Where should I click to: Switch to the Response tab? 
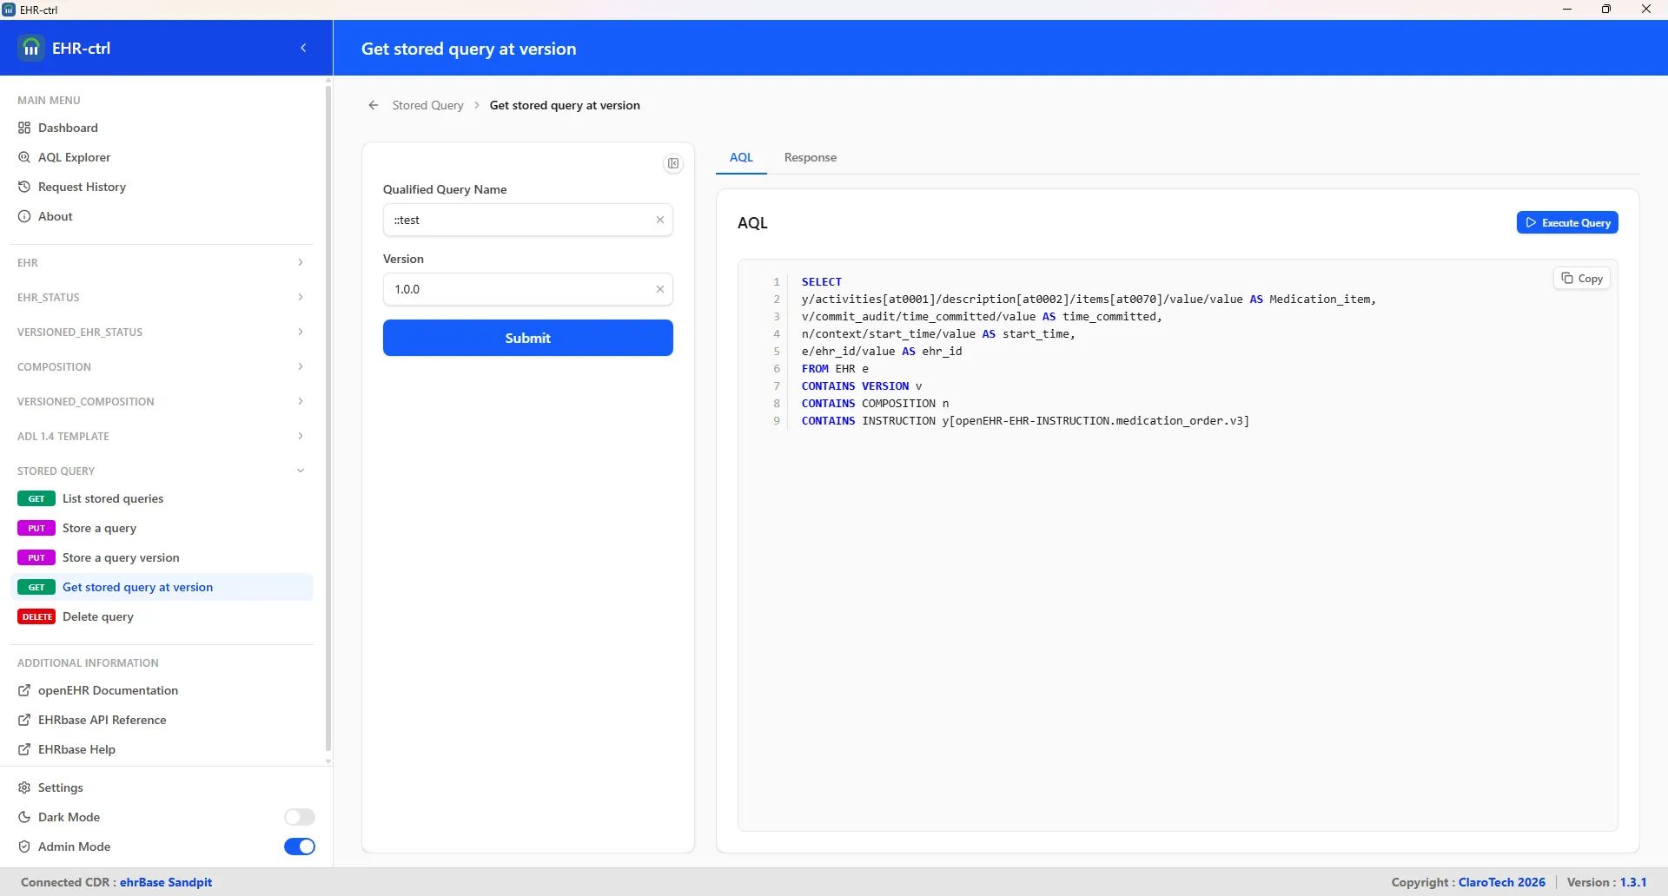[x=811, y=157]
